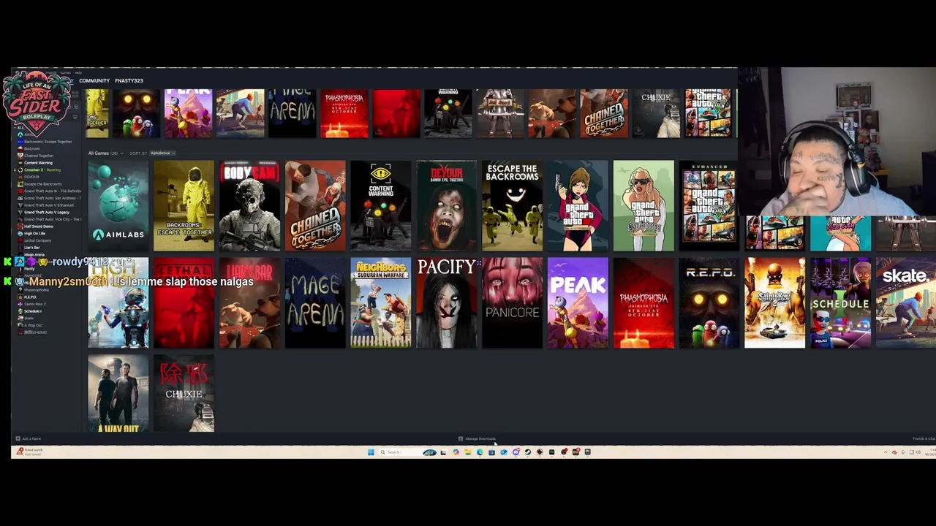Open the Bodycam game card
Screen dimensions: 936x526
coord(249,206)
